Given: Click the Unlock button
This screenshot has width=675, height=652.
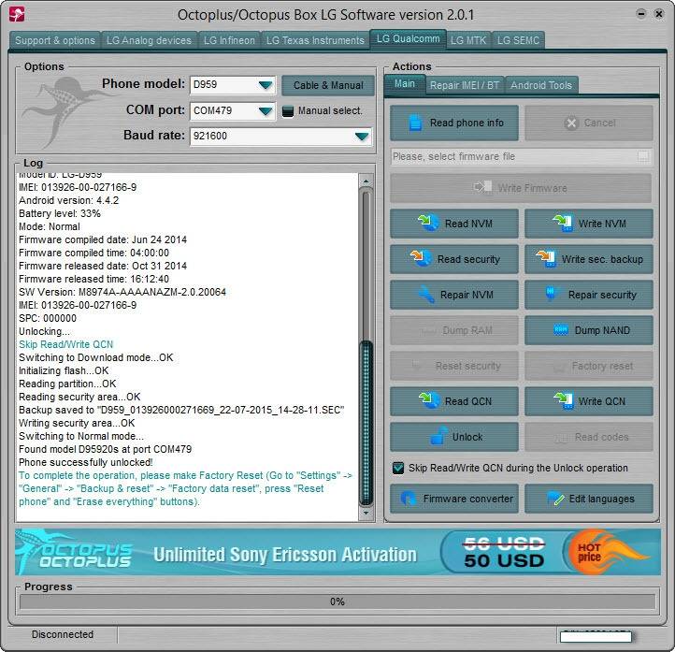Looking at the screenshot, I should click(454, 437).
